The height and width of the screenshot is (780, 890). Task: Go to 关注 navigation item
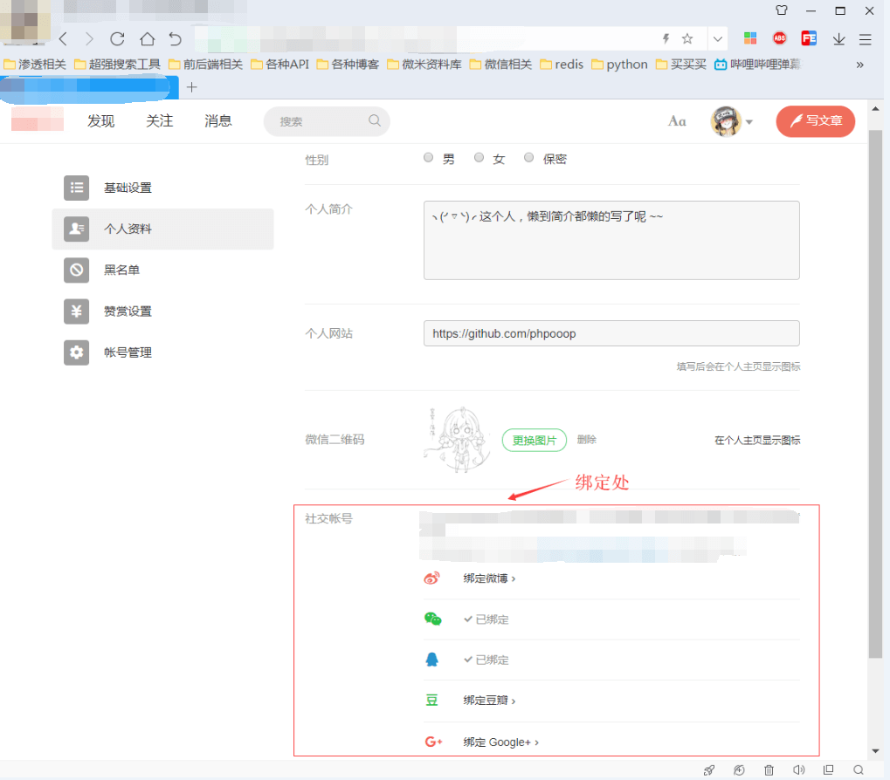coord(160,120)
